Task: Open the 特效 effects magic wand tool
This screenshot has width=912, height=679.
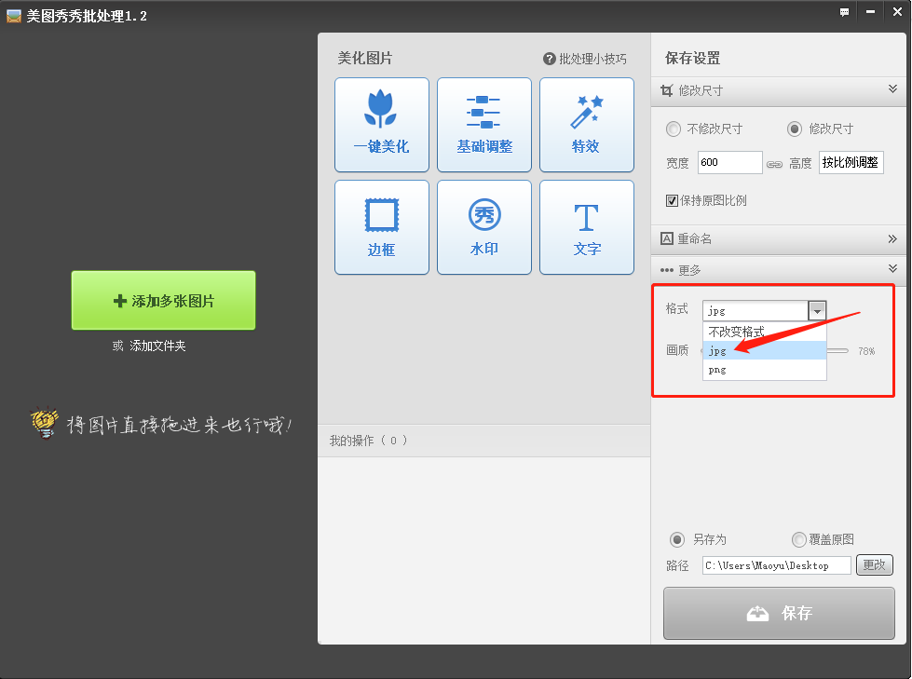Action: click(586, 125)
